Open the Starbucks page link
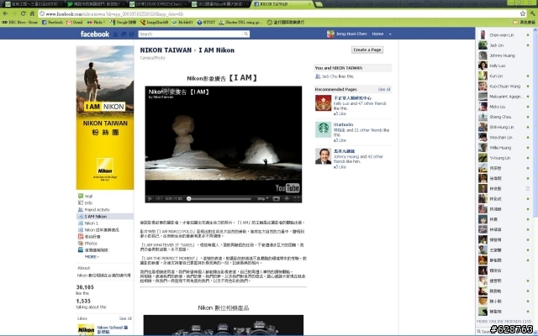Screen dimensions: 538x336 pyautogui.click(x=343, y=124)
